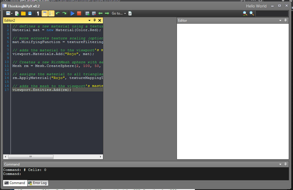The height and width of the screenshot is (190, 293).
Task: Open the Editor2 panel menu arrow
Action: [x=89, y=20]
